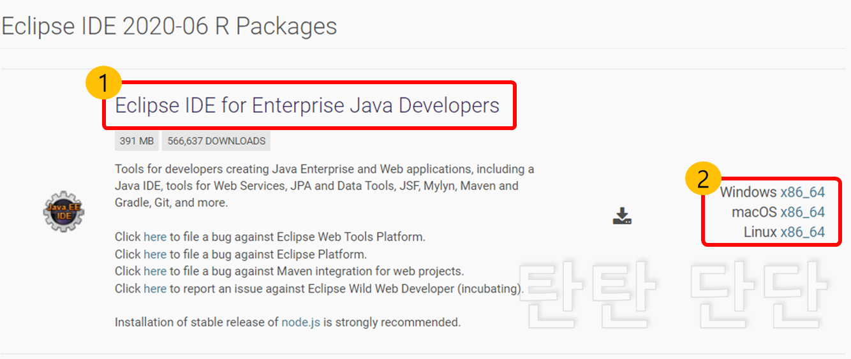Click the 391 MB size badge
This screenshot has width=851, height=359.
(x=137, y=141)
